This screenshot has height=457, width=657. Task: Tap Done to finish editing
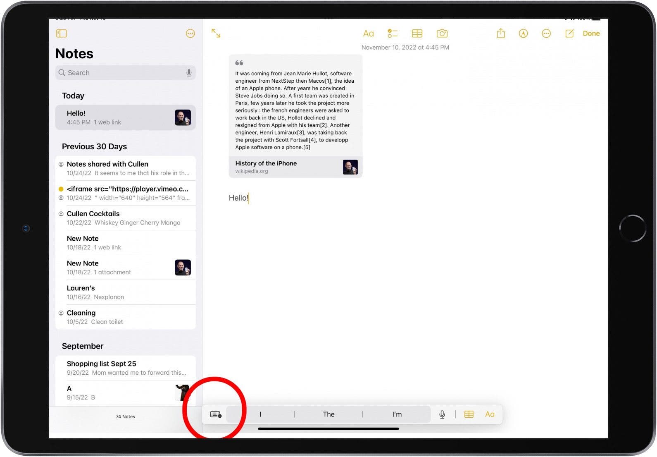coord(591,33)
